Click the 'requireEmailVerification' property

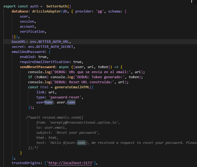(45, 62)
